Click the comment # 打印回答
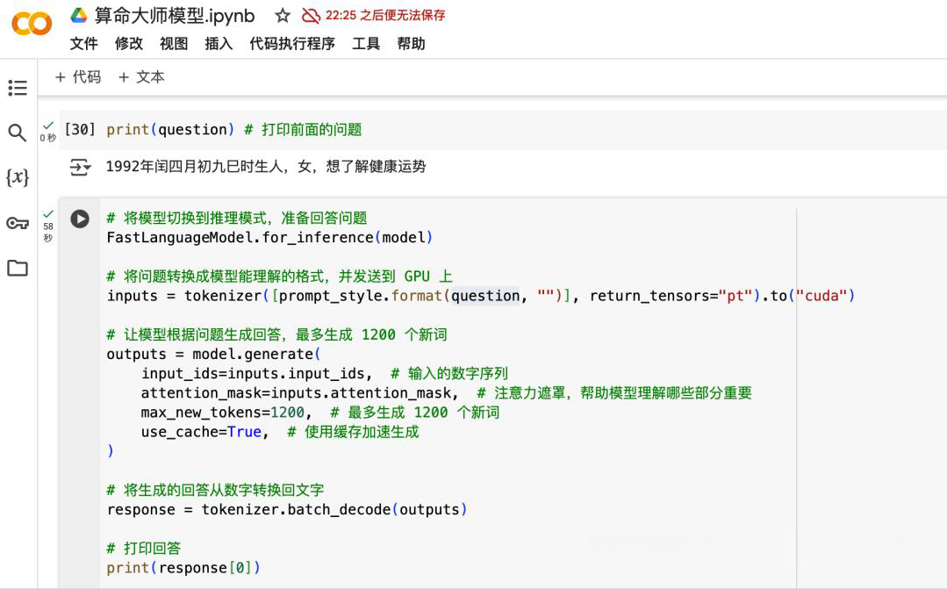947x589 pixels. tap(144, 549)
